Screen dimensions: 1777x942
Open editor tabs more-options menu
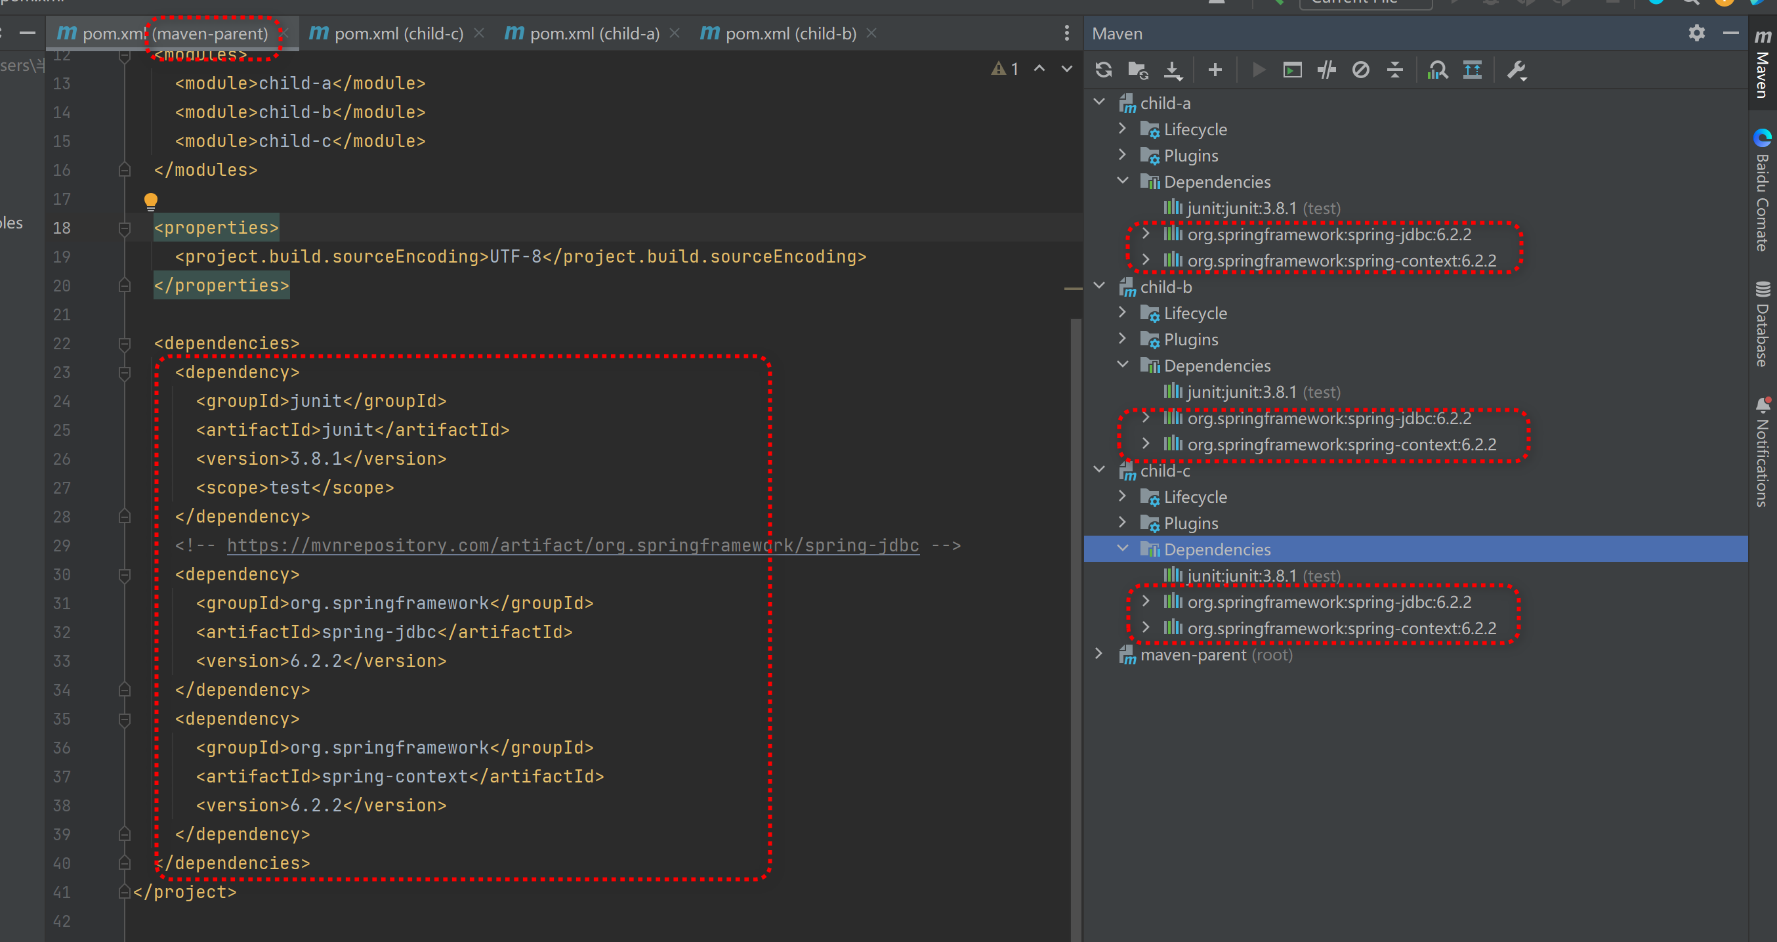pos(1066,33)
